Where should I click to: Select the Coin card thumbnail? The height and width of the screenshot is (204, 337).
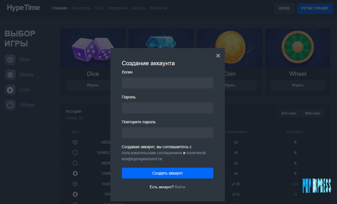tap(229, 48)
